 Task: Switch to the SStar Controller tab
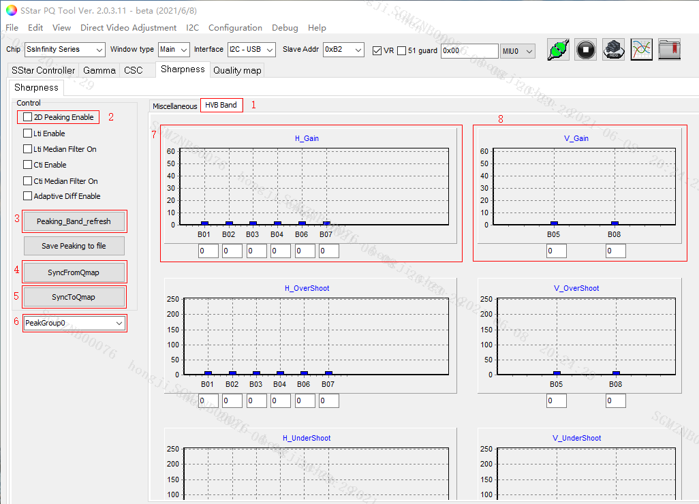tap(43, 70)
